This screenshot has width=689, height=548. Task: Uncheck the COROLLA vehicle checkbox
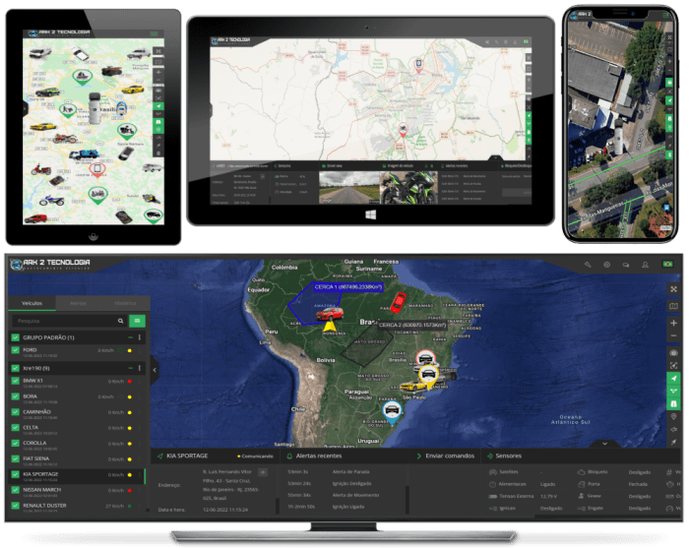pos(15,444)
